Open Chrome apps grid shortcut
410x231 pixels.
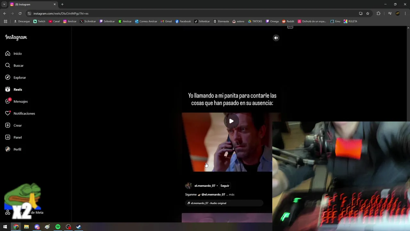(5, 21)
